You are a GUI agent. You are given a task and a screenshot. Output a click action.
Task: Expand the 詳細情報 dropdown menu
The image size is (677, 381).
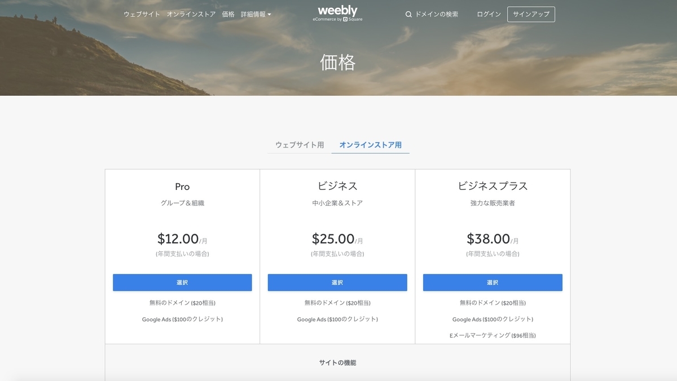[256, 14]
